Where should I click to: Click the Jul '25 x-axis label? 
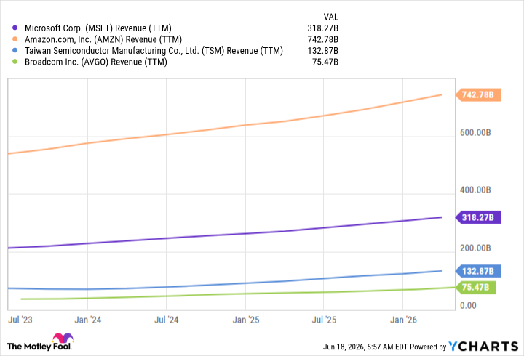[324, 320]
